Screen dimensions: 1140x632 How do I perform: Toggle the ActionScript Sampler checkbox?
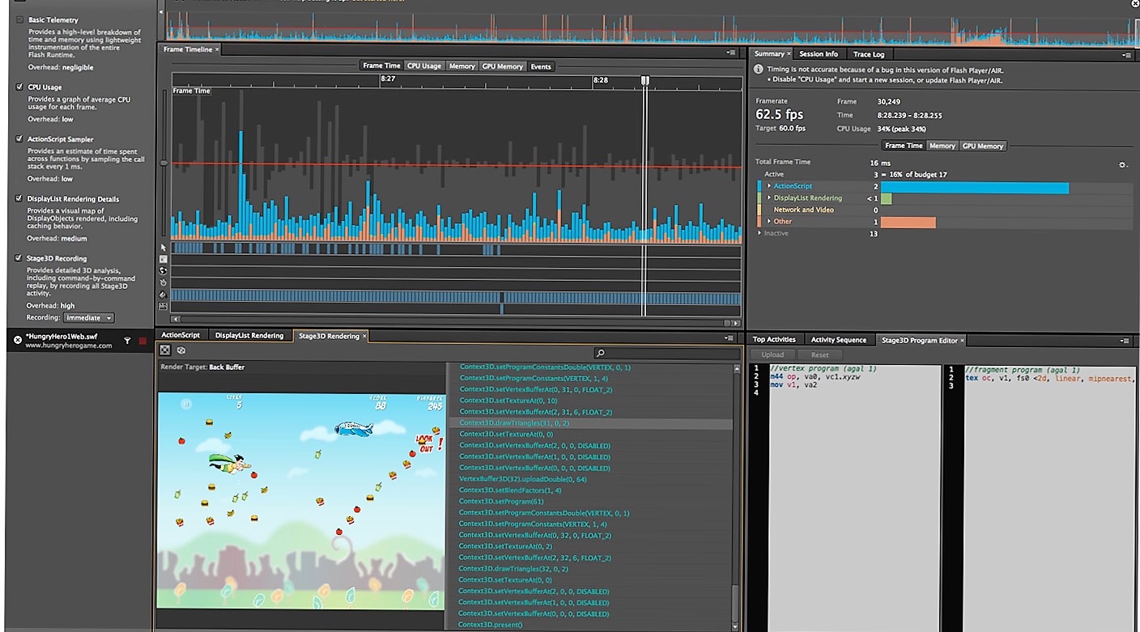(19, 138)
